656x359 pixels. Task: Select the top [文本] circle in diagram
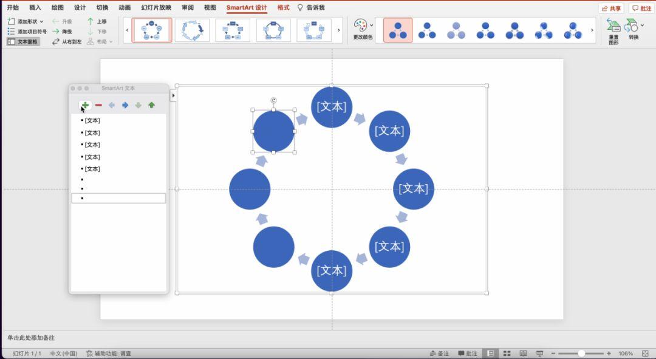(332, 107)
